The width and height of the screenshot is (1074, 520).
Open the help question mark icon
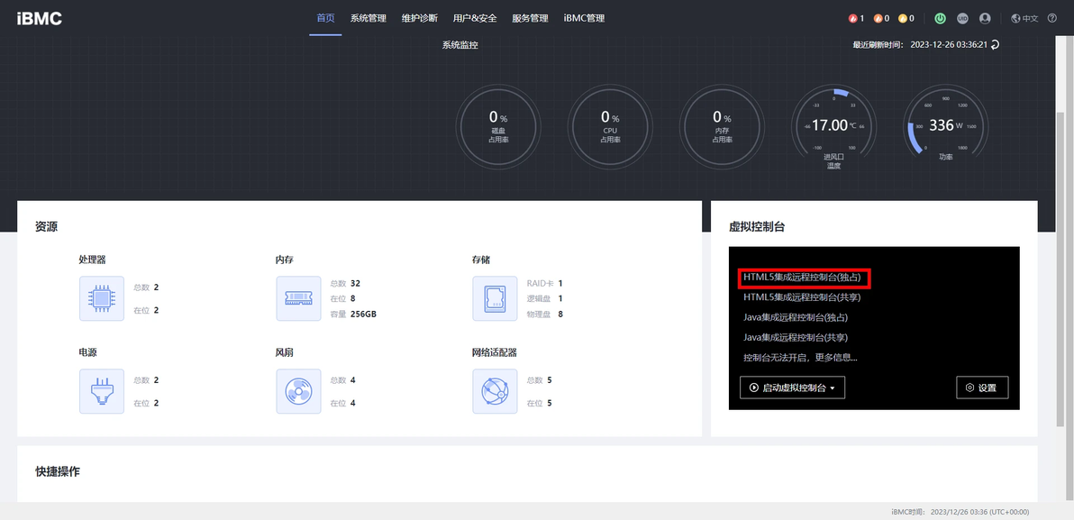point(1052,19)
